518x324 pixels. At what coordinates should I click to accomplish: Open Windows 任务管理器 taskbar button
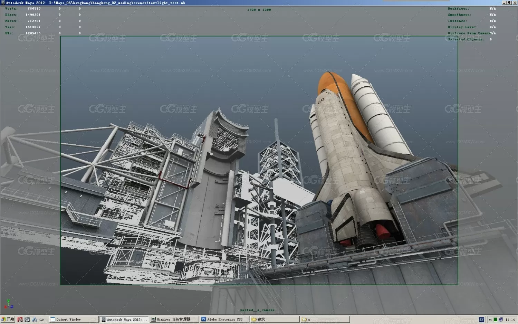tap(174, 320)
